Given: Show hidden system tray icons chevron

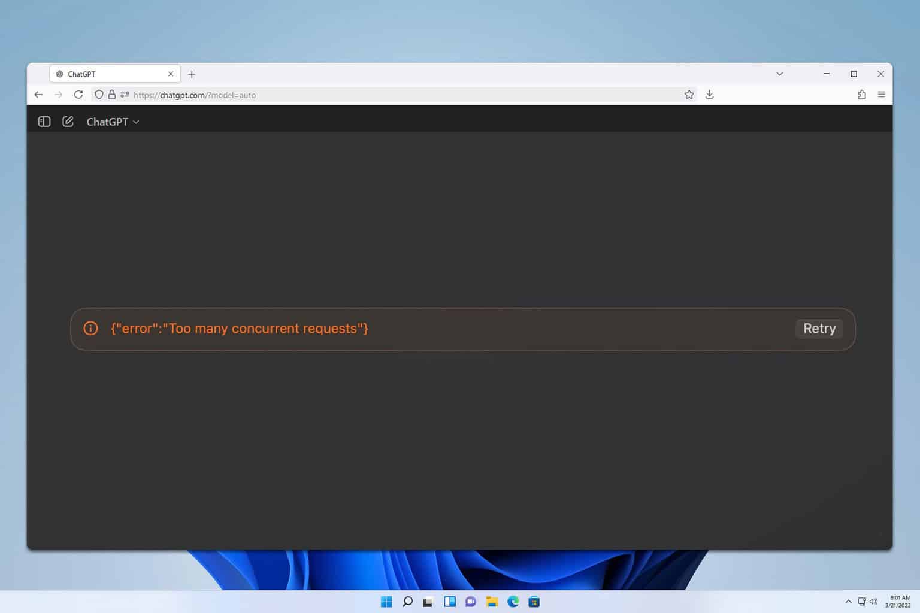Looking at the screenshot, I should click(x=848, y=602).
